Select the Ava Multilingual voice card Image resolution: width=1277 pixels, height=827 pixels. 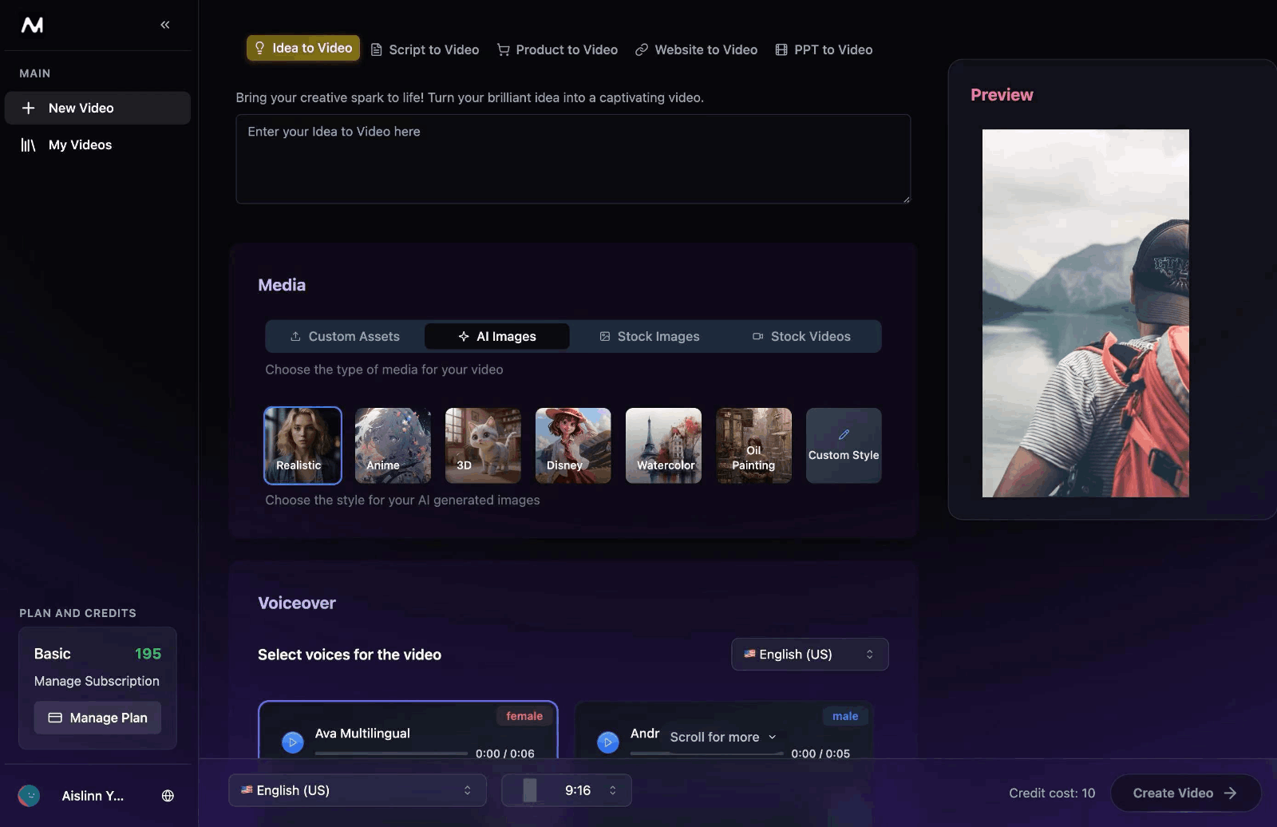pyautogui.click(x=408, y=730)
